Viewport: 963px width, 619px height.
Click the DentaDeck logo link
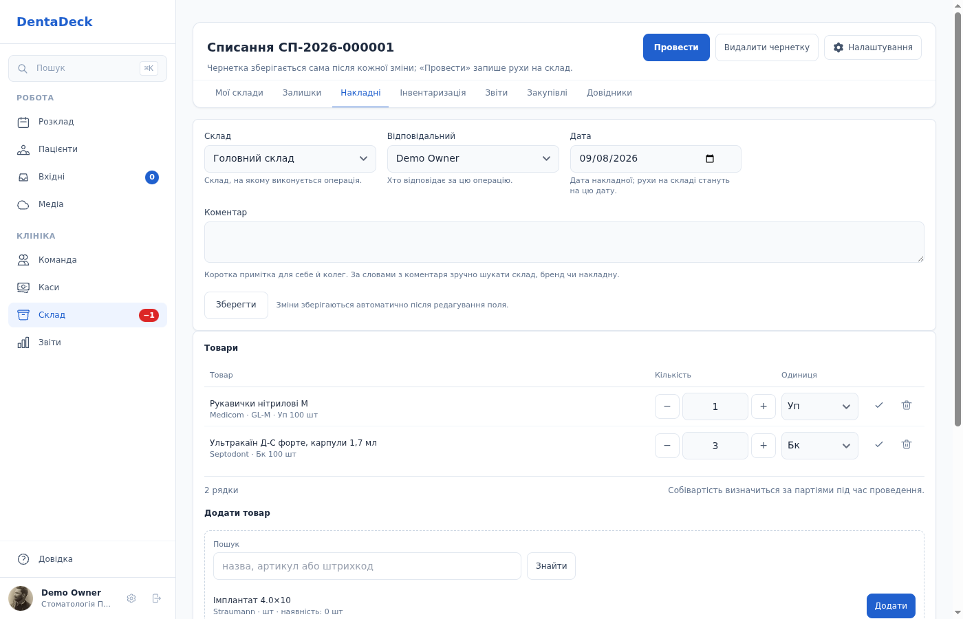pos(54,22)
